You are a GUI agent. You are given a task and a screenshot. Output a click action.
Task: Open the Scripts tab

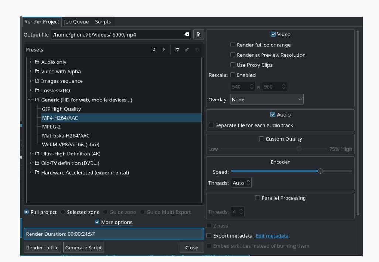103,21
